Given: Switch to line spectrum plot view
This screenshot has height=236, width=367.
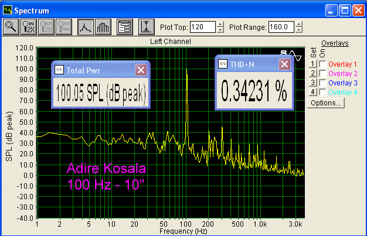Looking at the screenshot, I should click(86, 26).
